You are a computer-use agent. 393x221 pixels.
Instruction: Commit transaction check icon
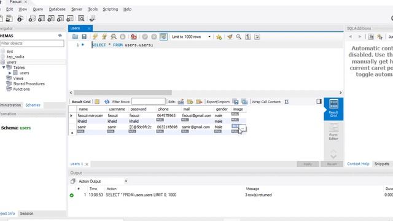[x=145, y=37]
